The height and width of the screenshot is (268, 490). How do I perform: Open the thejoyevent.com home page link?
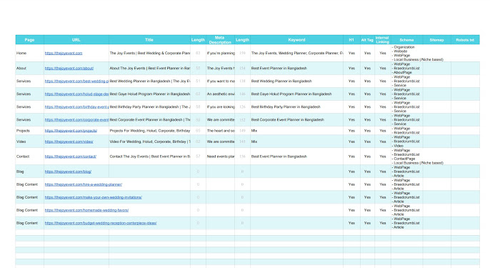64,53
